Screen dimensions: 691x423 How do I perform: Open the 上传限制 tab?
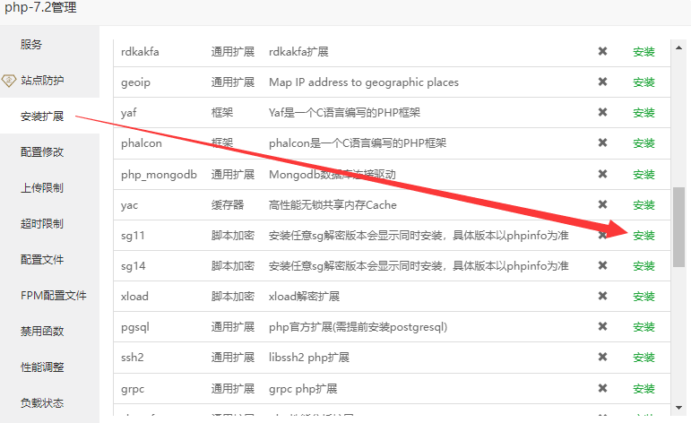(x=42, y=187)
